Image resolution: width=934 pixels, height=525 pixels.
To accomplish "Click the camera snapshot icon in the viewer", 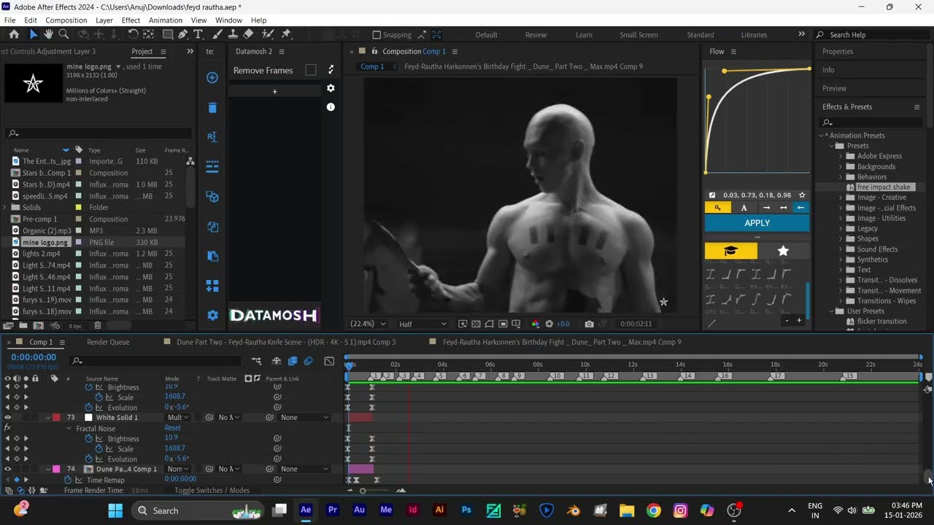I will pos(589,324).
